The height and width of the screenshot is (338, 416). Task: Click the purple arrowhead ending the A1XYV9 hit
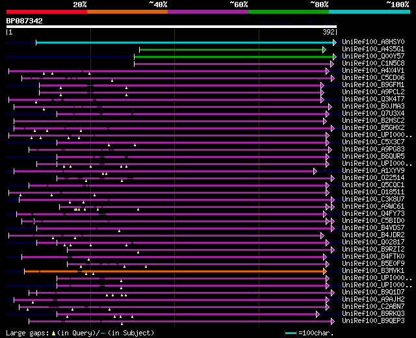[315, 171]
